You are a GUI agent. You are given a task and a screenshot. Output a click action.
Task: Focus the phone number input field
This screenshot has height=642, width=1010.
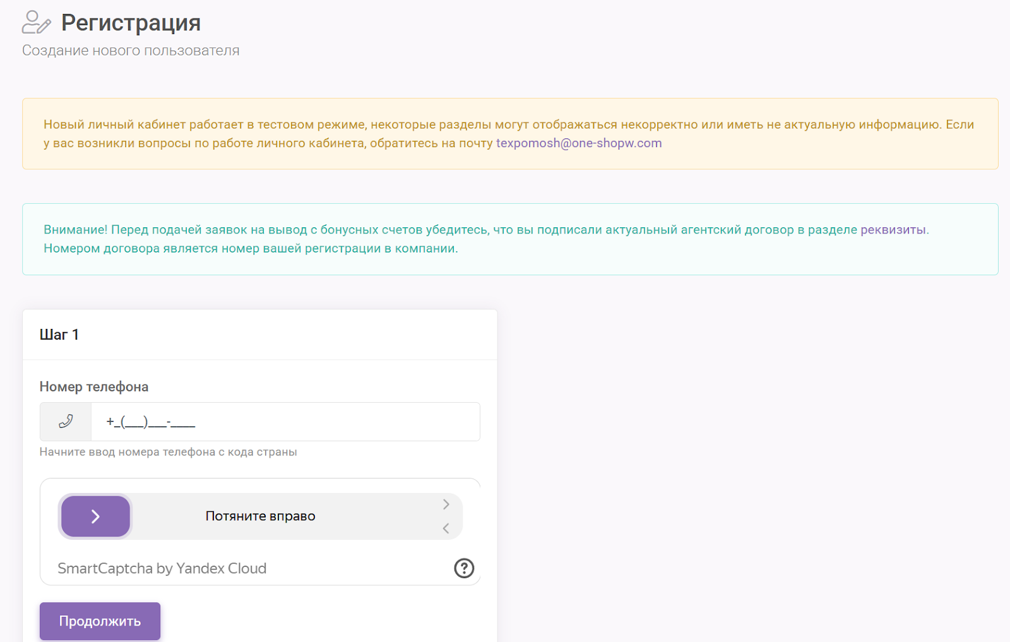[285, 422]
